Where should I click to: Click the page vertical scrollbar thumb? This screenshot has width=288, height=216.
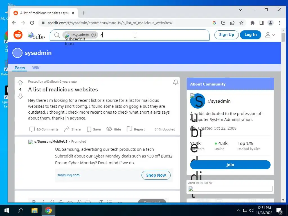coord(283,37)
